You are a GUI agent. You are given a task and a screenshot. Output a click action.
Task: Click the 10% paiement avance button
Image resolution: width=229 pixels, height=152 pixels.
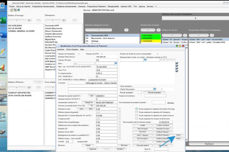pyautogui.click(x=81, y=109)
